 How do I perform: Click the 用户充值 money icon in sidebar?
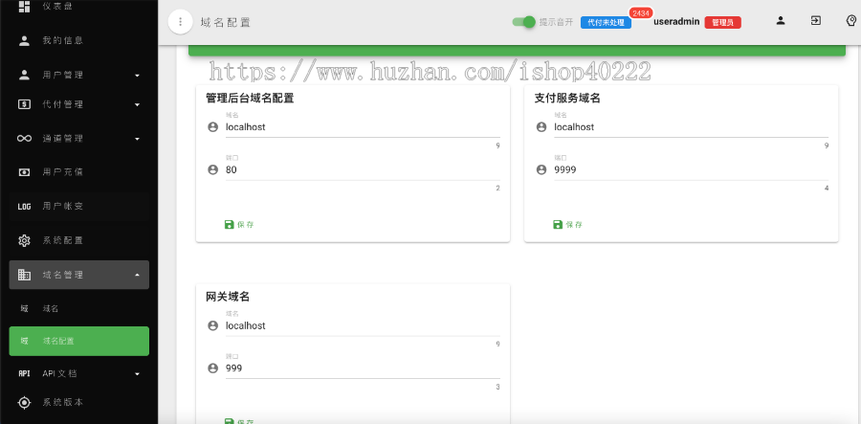tap(25, 172)
